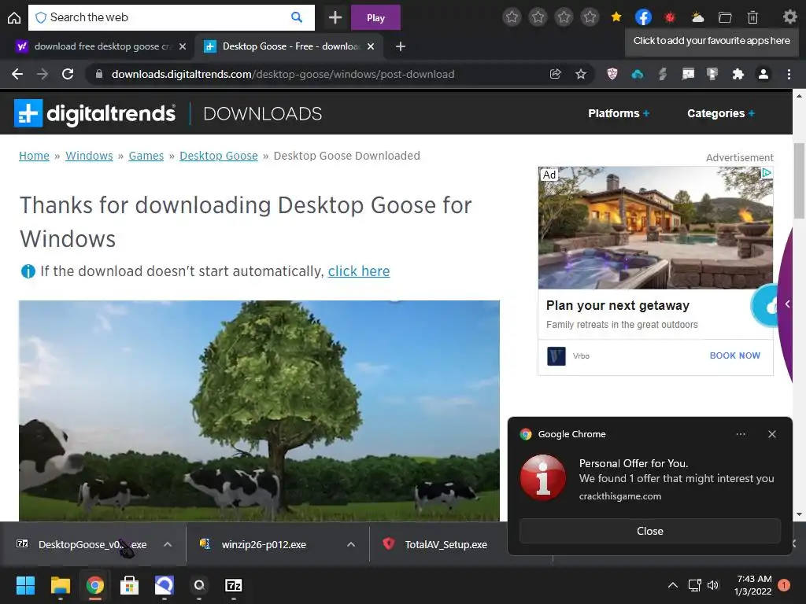The height and width of the screenshot is (604, 806).
Task: Click the 'click here' download link
Action: point(359,271)
